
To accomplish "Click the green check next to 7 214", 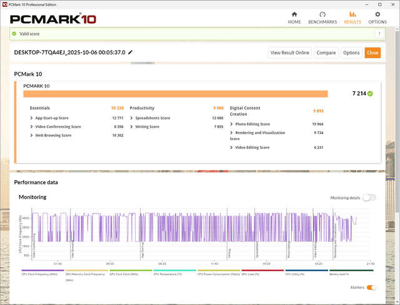I will [370, 94].
